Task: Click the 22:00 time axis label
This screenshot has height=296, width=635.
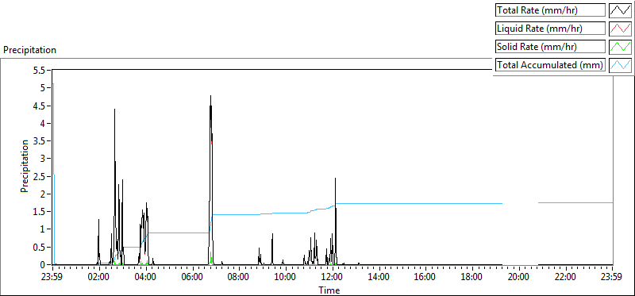Action: [566, 277]
